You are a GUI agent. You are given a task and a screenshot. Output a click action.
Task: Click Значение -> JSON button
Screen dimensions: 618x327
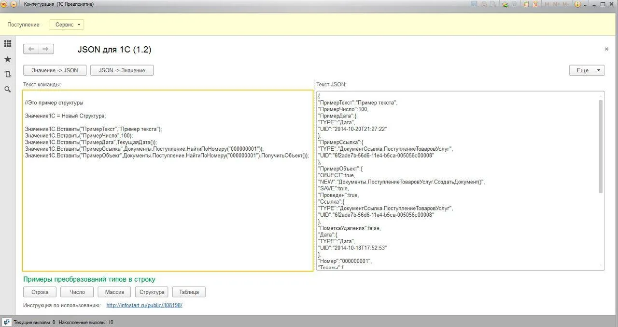tap(55, 70)
